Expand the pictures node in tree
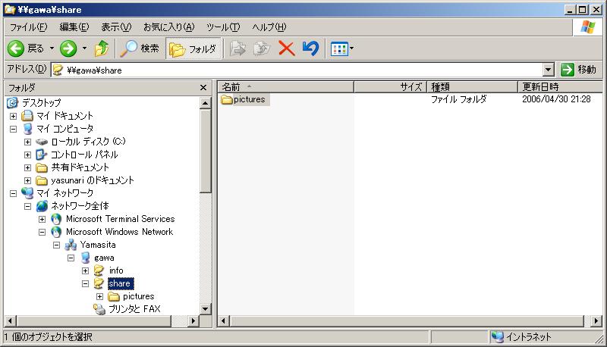This screenshot has height=347, width=607. coord(100,297)
